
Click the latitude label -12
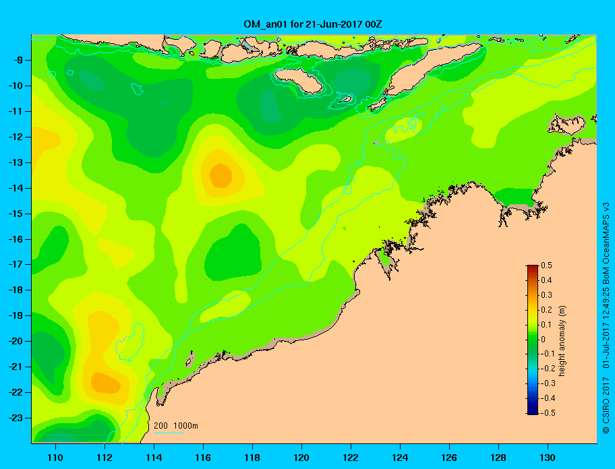[18, 137]
